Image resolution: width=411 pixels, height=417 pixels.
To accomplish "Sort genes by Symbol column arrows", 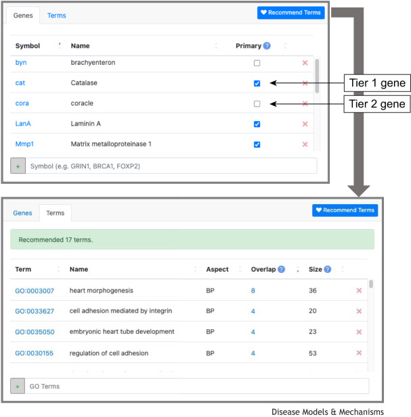I will coord(60,46).
